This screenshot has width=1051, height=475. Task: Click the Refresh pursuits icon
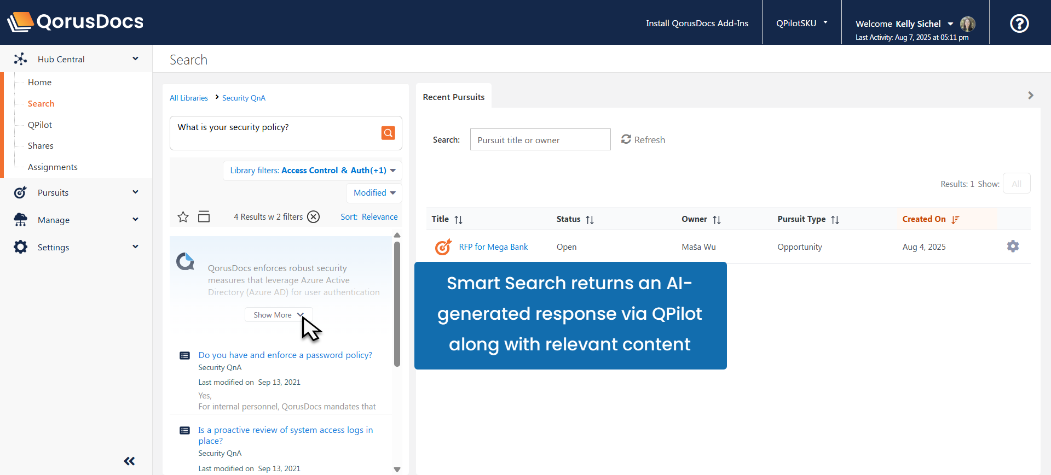pos(626,139)
